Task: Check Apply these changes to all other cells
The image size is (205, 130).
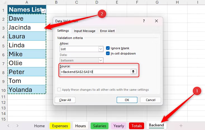Action: click(x=59, y=90)
